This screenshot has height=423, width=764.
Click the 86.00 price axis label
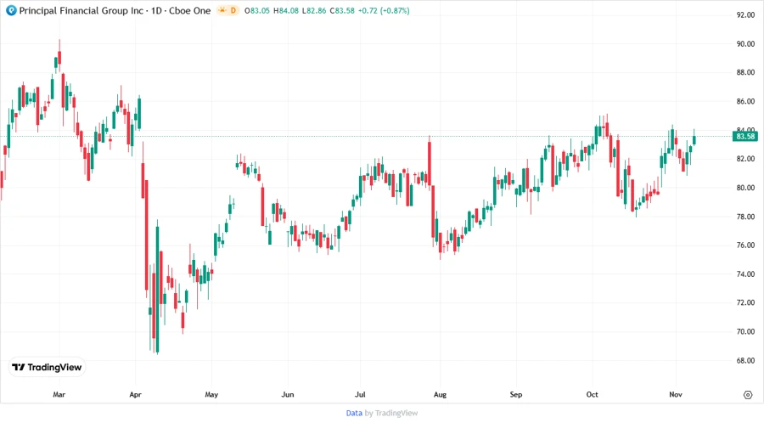click(745, 101)
